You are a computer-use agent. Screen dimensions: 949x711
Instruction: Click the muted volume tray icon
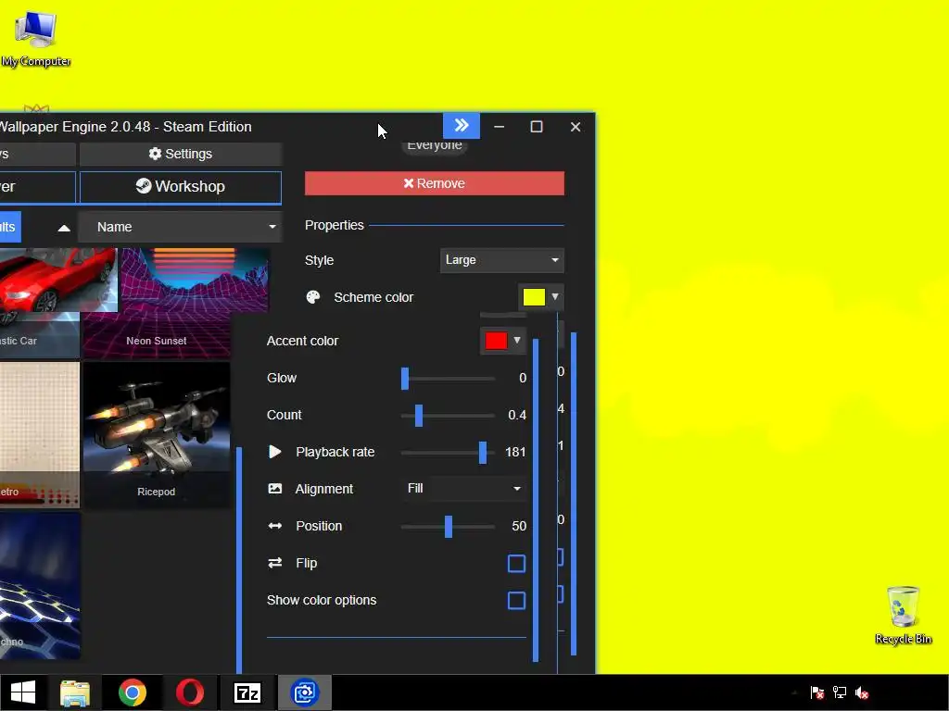(862, 692)
